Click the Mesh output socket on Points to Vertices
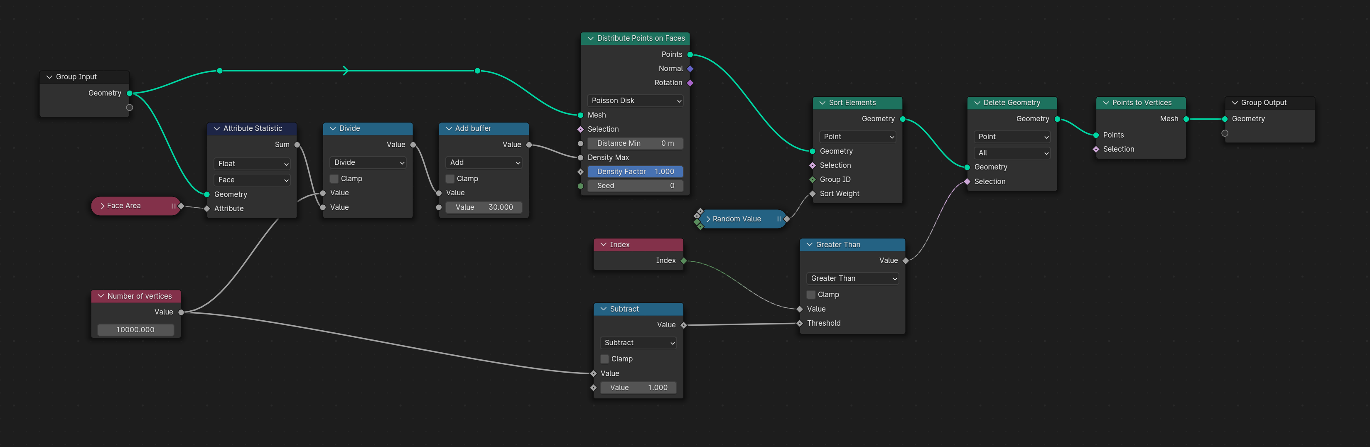Screen dimensions: 1370x447 click(x=1186, y=119)
